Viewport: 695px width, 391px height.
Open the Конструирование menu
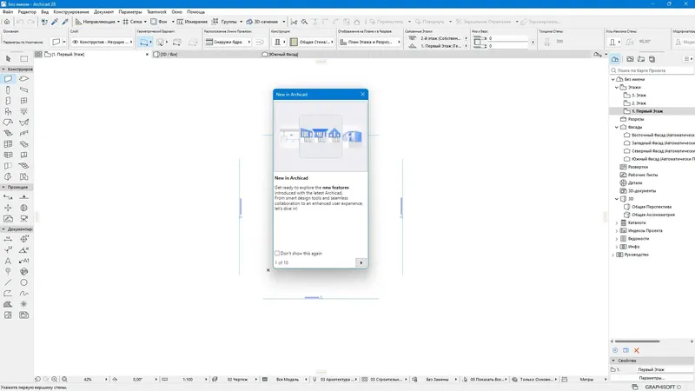point(71,12)
